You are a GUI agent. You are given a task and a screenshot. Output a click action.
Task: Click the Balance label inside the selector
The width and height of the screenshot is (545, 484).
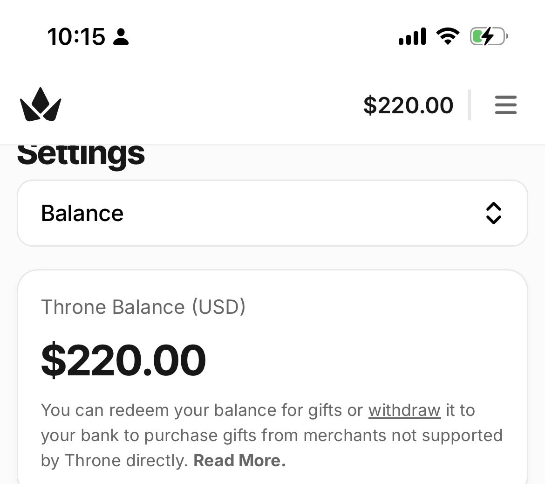click(x=82, y=213)
